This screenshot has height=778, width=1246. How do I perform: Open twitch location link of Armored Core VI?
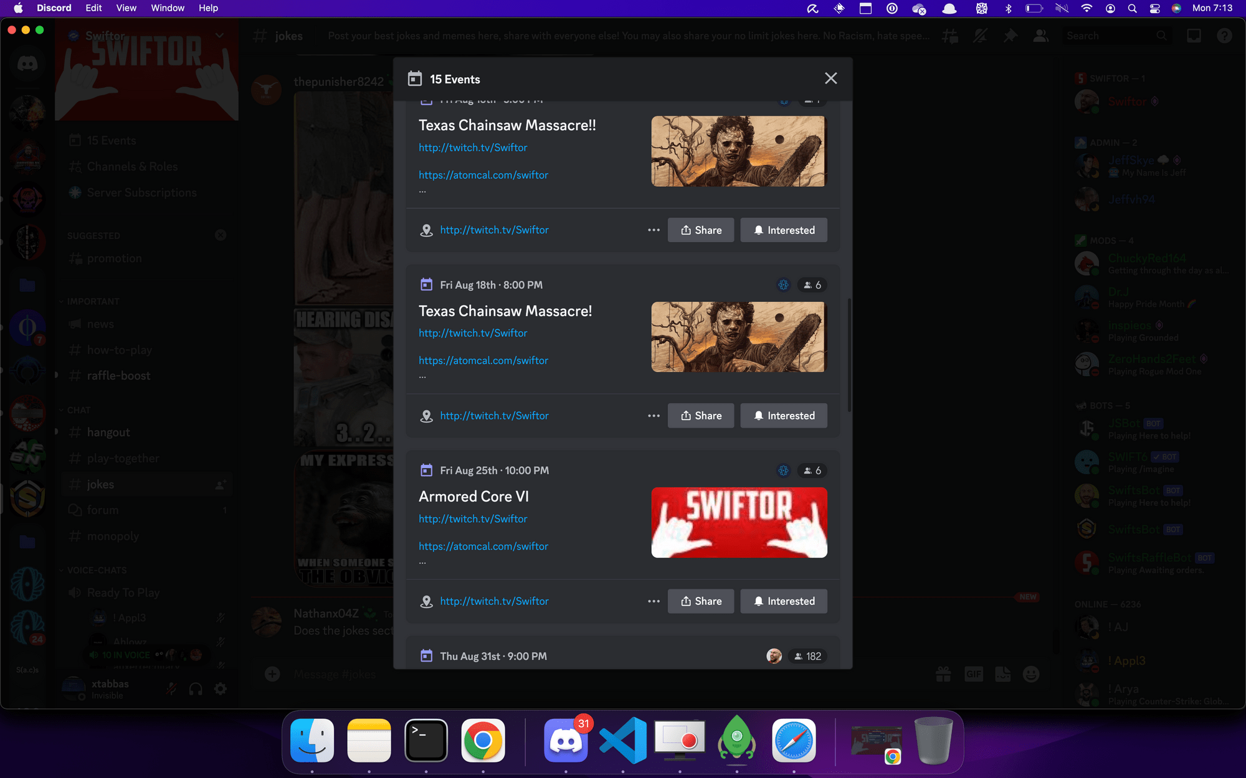(494, 601)
